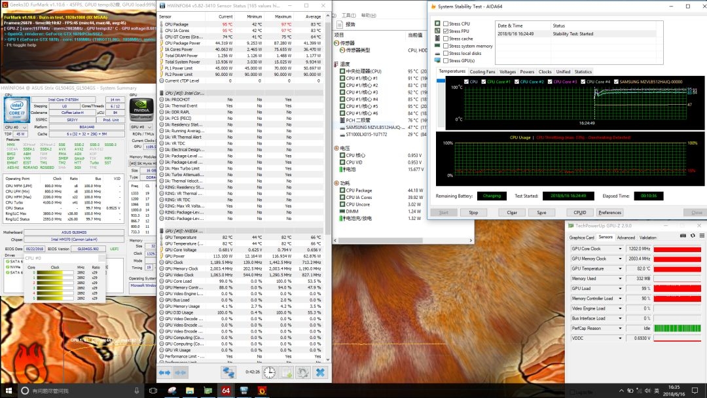Image resolution: width=707 pixels, height=398 pixels.
Task: Switch to Cooling Fans tab in AIDA64
Action: pos(482,71)
